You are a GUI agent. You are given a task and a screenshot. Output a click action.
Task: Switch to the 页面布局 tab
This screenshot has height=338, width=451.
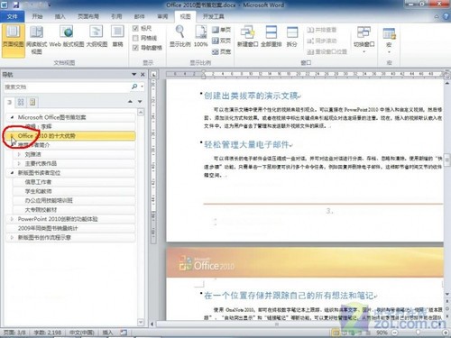pyautogui.click(x=88, y=16)
